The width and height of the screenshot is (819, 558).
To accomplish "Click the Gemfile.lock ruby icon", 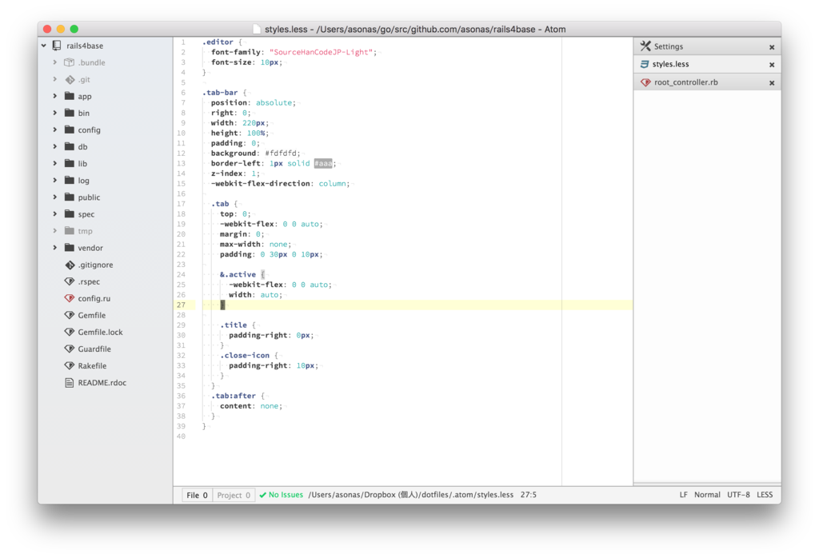I will pyautogui.click(x=70, y=332).
